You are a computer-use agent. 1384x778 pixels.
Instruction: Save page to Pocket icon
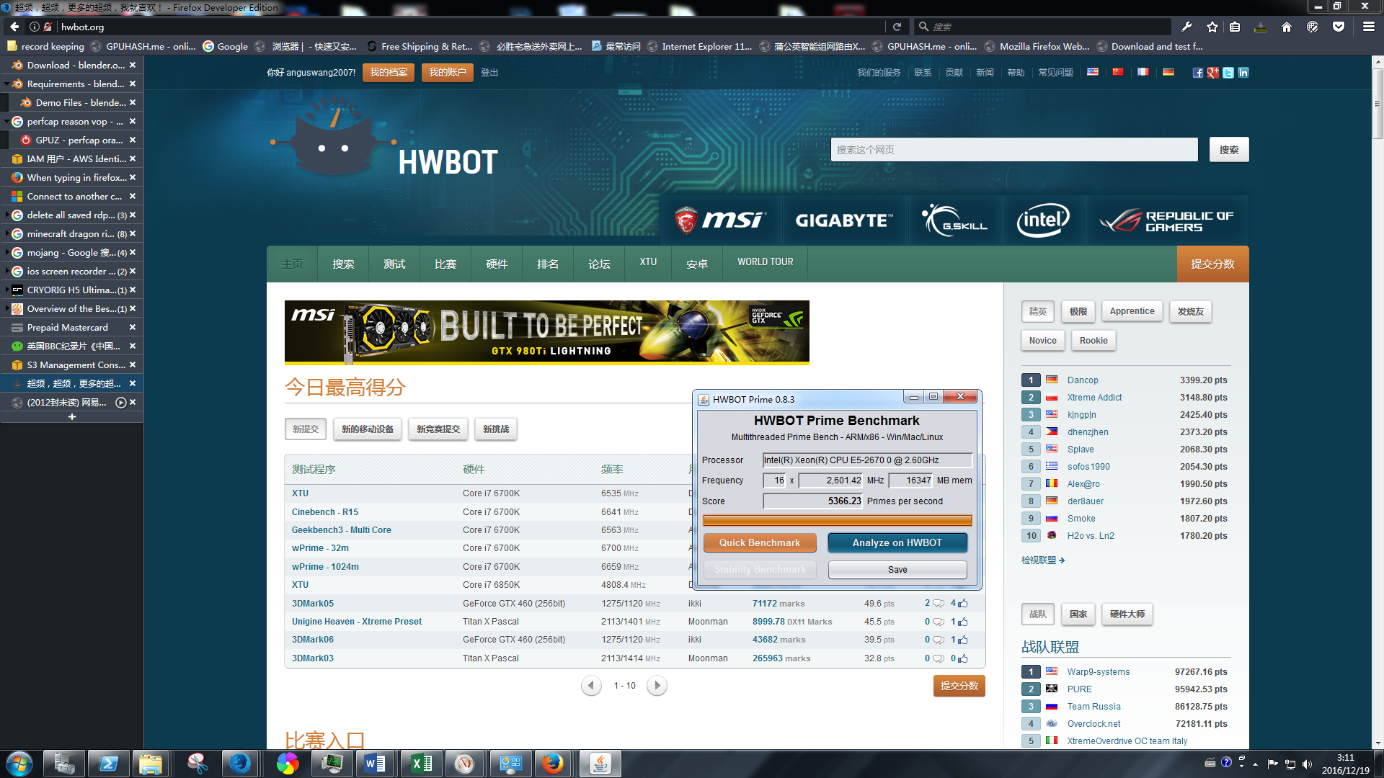click(1339, 27)
